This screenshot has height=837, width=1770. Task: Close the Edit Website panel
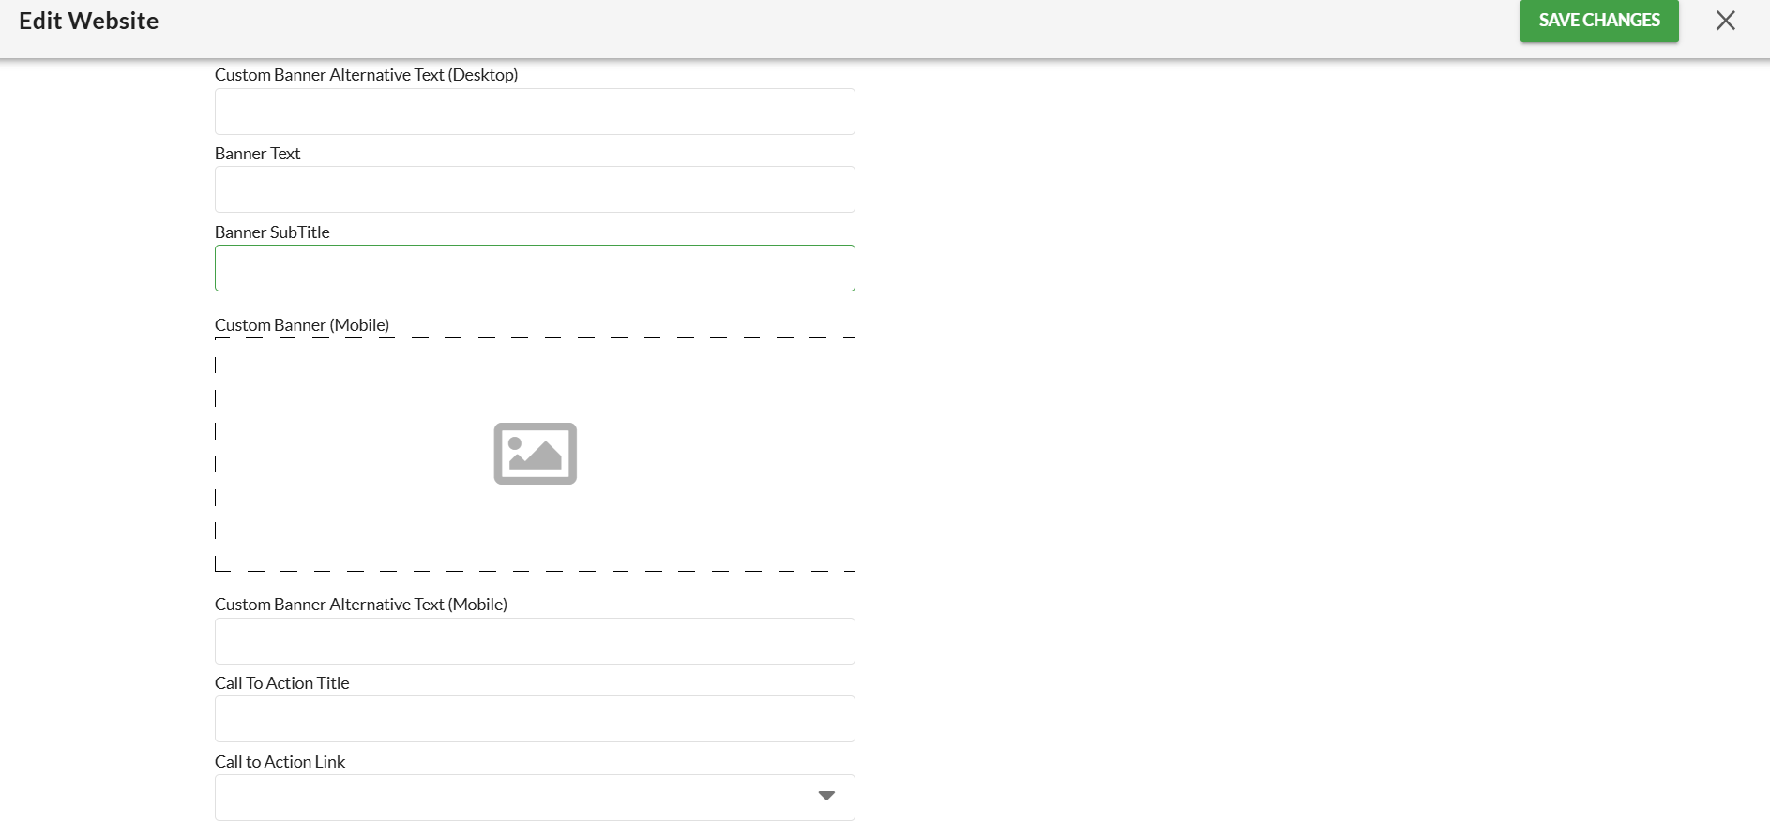click(1725, 21)
